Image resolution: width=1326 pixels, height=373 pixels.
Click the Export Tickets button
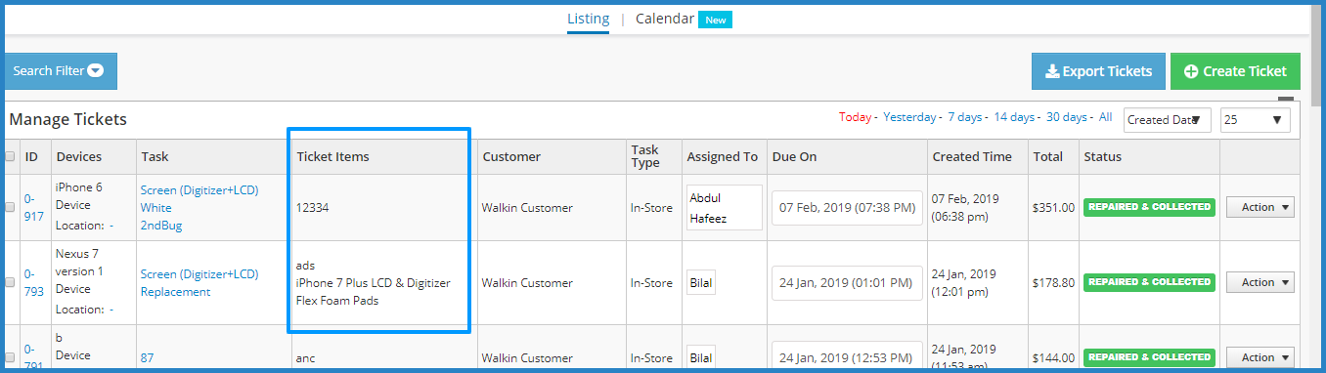(1098, 71)
